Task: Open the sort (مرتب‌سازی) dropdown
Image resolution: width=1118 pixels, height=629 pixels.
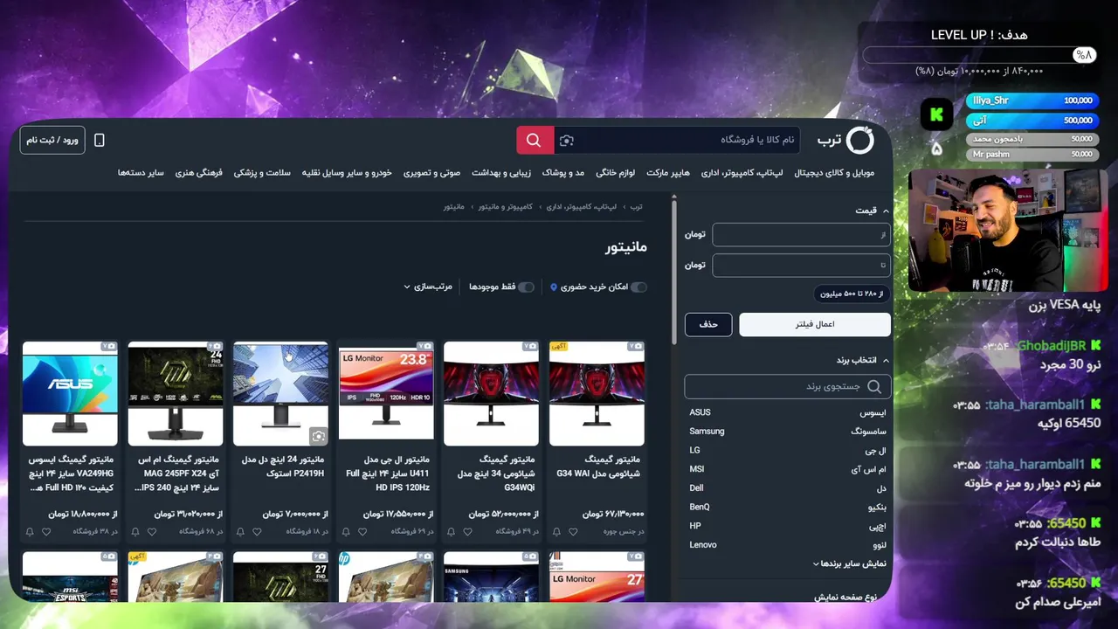Action: point(428,287)
